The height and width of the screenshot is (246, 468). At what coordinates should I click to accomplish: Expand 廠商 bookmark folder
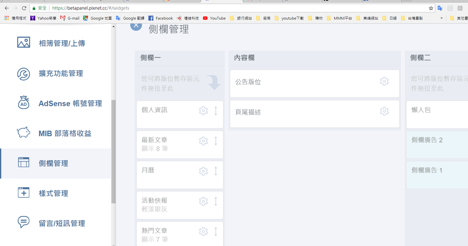pos(263,18)
